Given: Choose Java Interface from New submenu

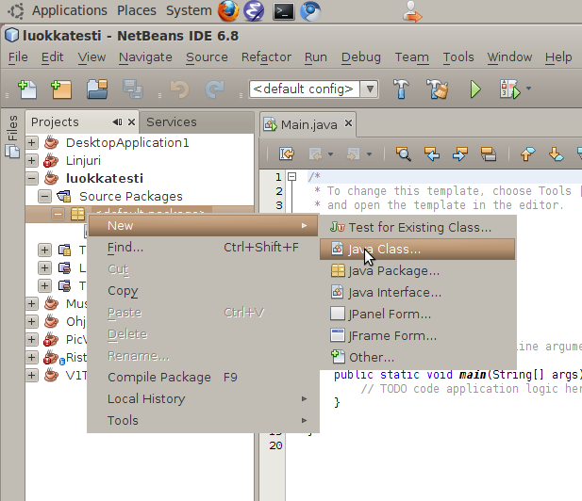Looking at the screenshot, I should (417, 292).
